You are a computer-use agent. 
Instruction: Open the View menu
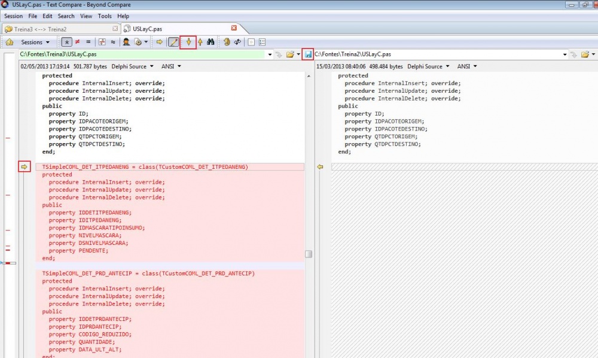point(86,16)
